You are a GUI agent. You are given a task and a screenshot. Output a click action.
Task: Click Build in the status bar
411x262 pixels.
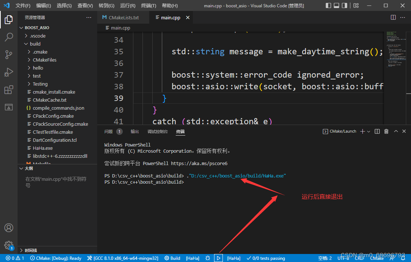(172, 258)
